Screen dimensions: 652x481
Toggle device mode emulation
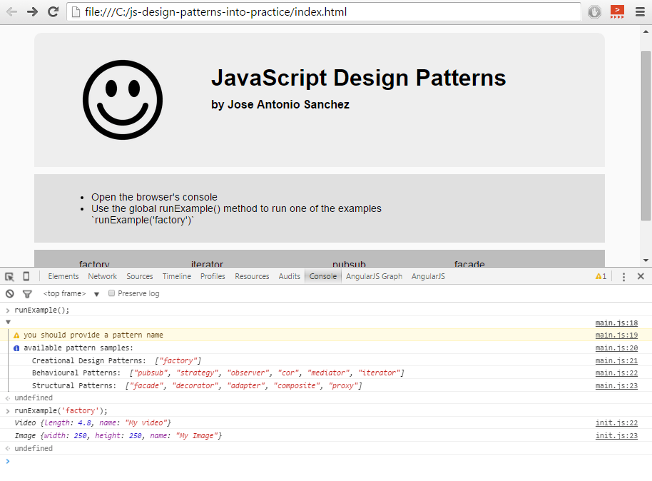pos(25,276)
